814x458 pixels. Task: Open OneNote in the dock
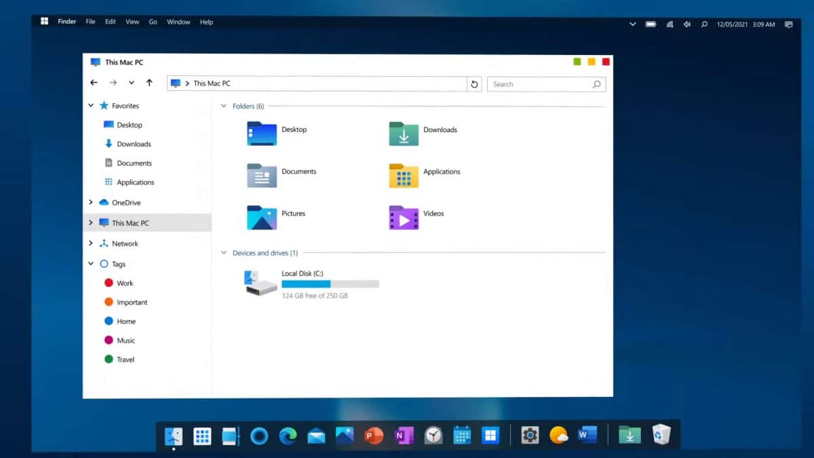point(404,435)
